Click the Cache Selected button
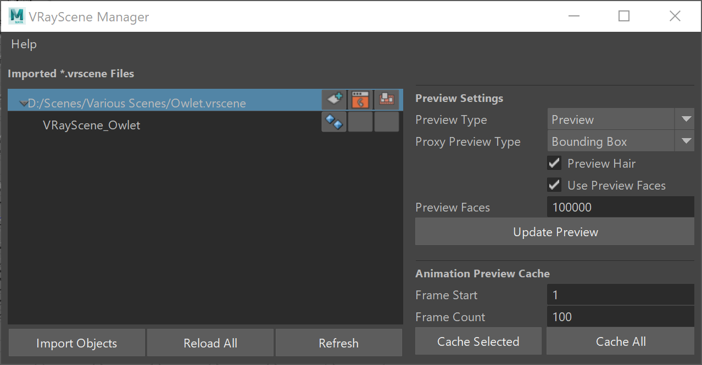Screen dimensions: 702x365 478,341
